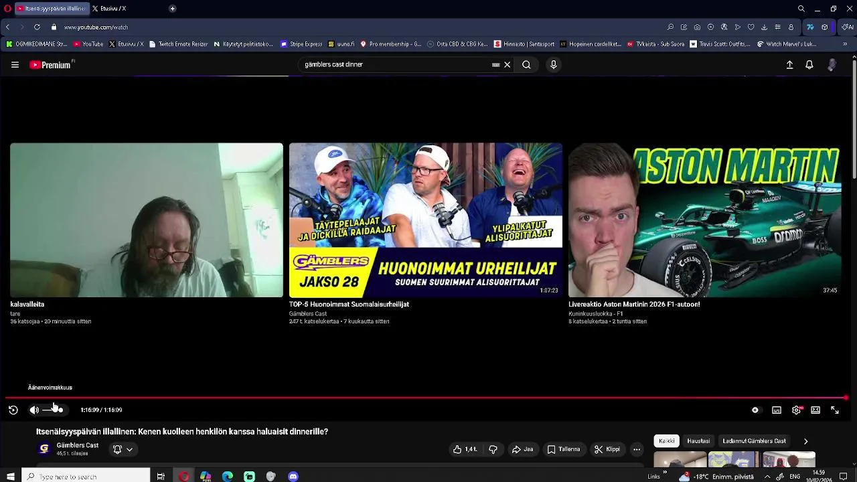Expand the bookmarks bar overflow chevron
Image resolution: width=857 pixels, height=482 pixels.
(x=845, y=44)
